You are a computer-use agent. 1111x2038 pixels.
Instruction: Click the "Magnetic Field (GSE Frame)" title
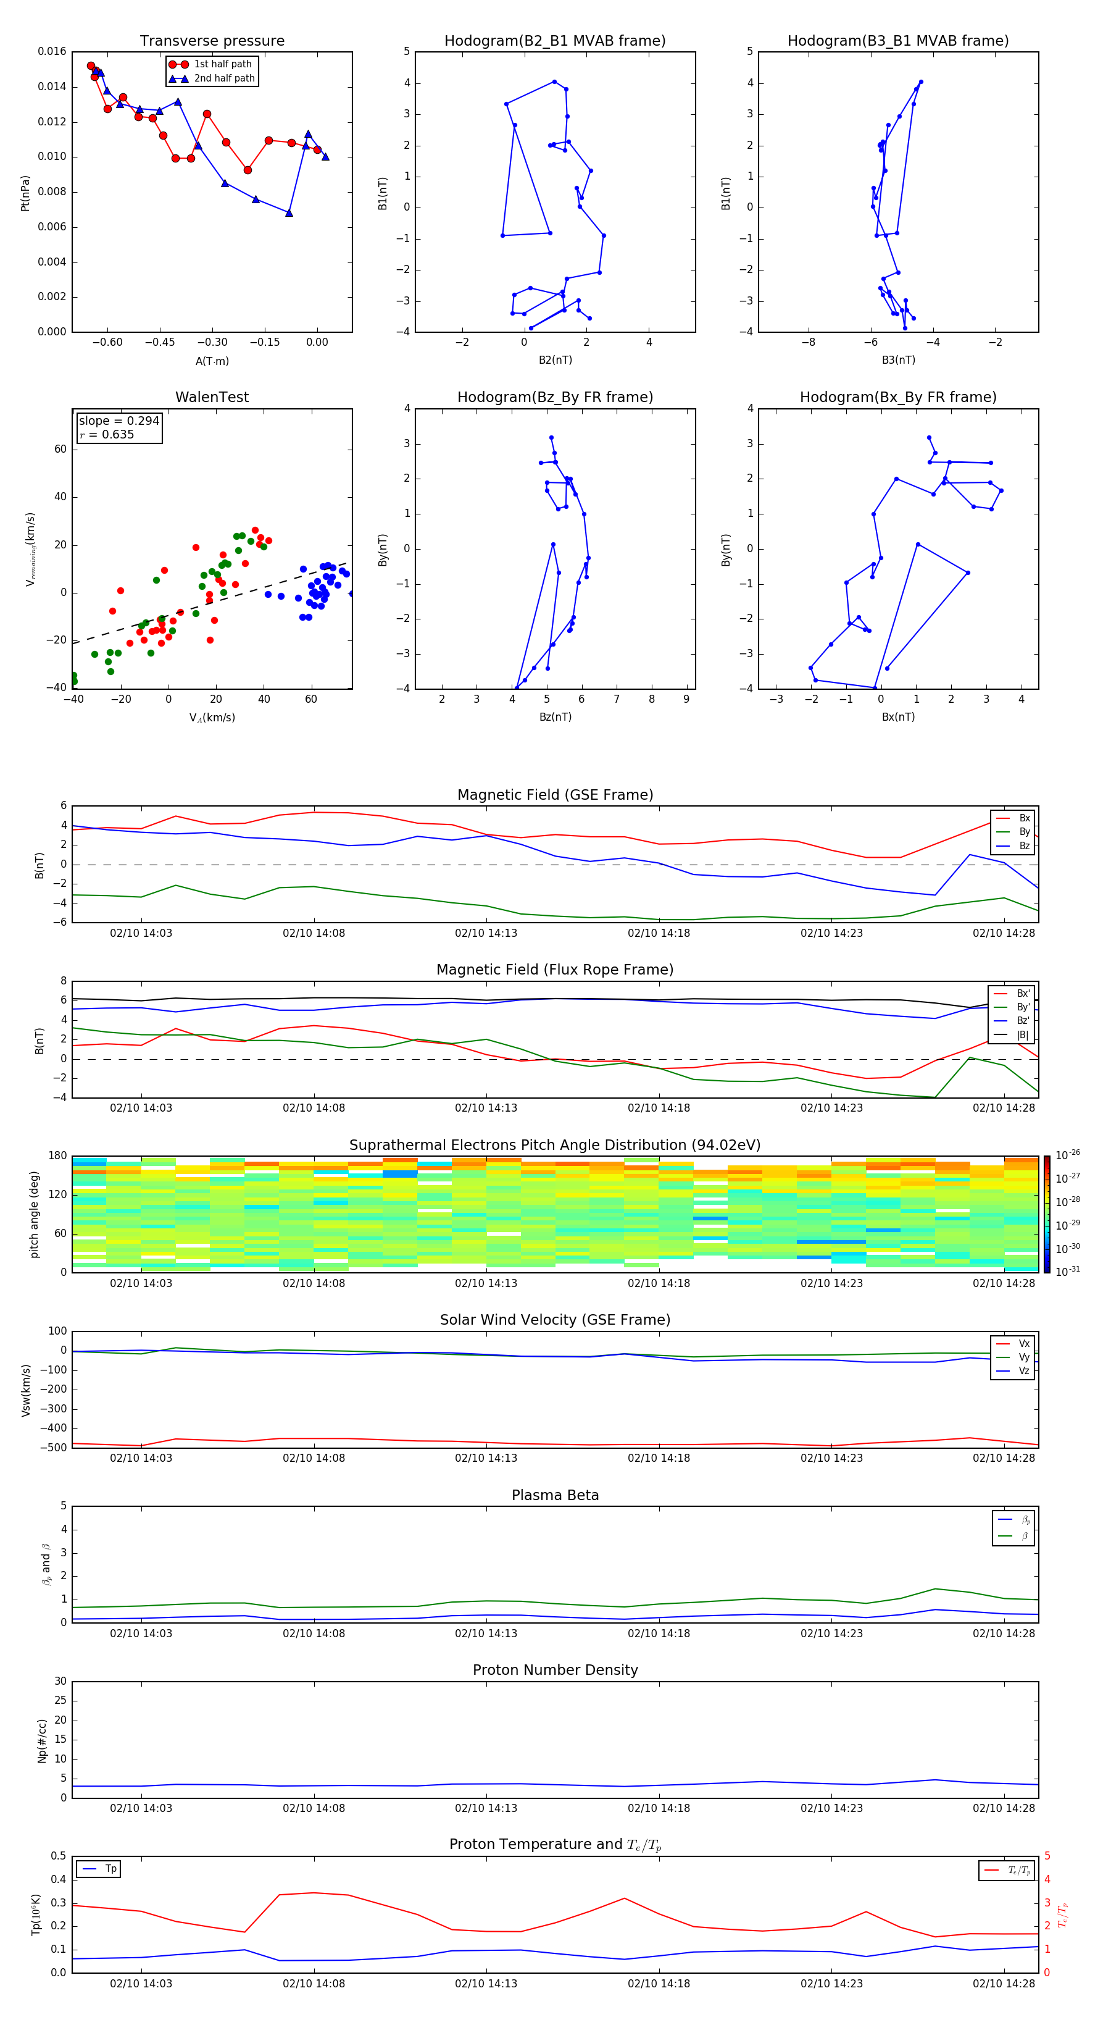555,795
